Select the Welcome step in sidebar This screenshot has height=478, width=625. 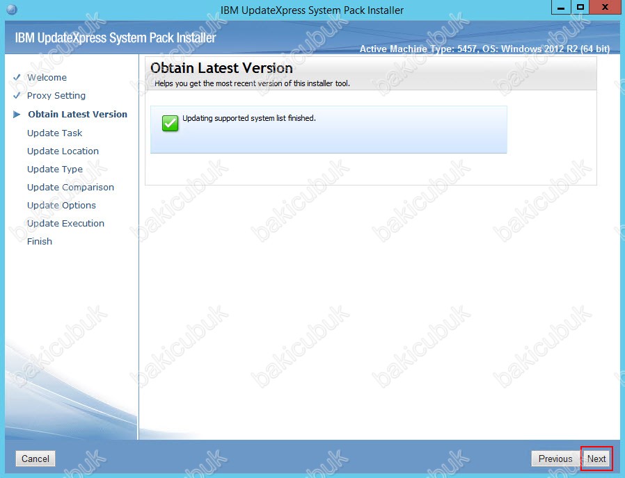(47, 77)
